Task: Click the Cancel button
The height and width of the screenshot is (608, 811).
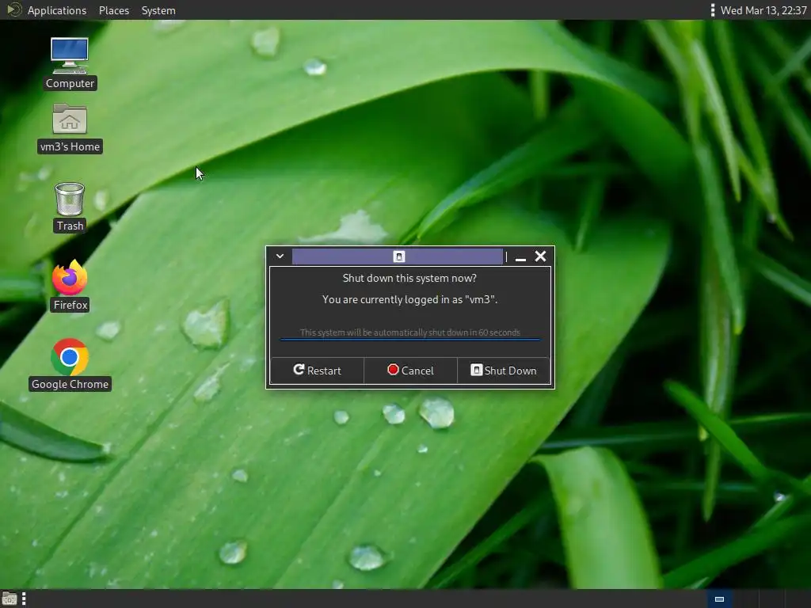Action: [411, 370]
